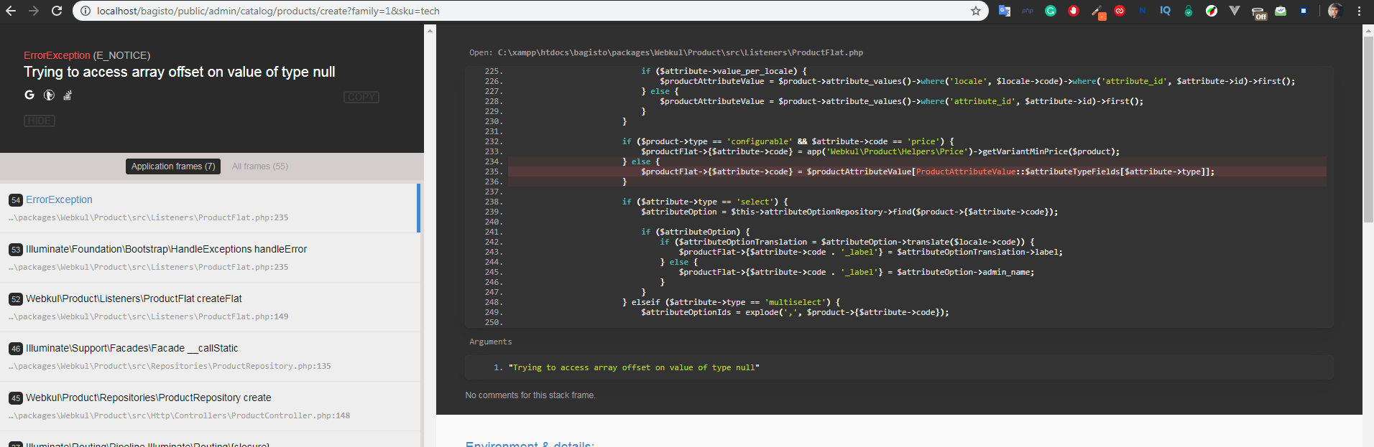The height and width of the screenshot is (447, 1374).
Task: Open the extension with Off badge
Action: [1258, 12]
